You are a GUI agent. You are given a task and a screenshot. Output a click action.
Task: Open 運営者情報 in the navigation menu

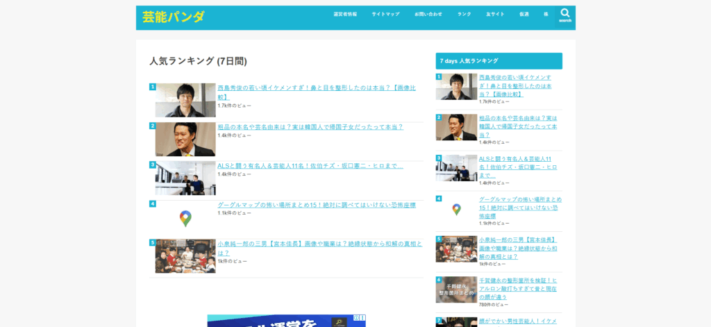[345, 15]
